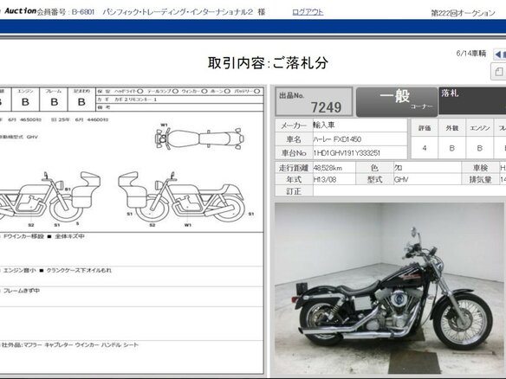Select model year H13/08
This screenshot has height=379, width=506.
click(325, 179)
